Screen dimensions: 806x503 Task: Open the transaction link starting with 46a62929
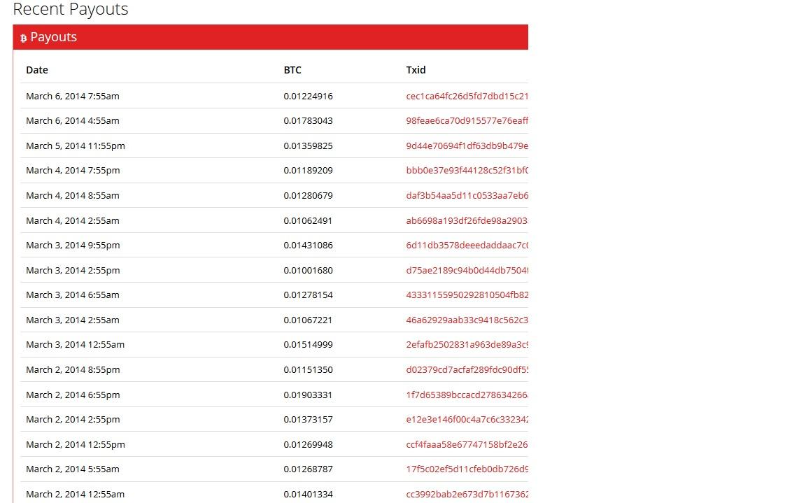pos(467,320)
